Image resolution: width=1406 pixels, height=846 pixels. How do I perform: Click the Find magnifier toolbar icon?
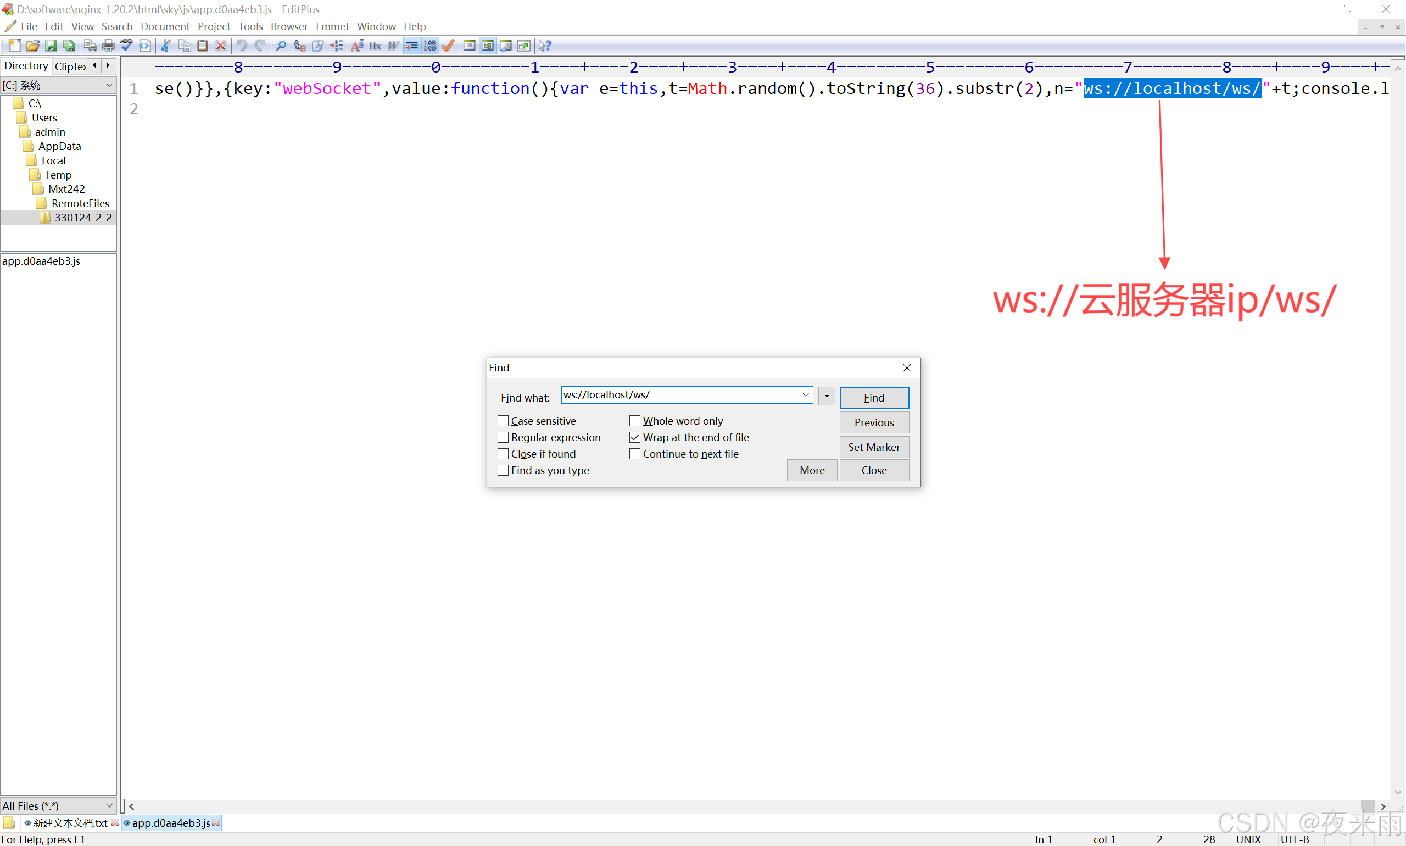281,46
